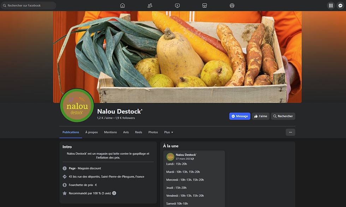Click the address directions icon
The height and width of the screenshot is (207, 346).
[x=64, y=177]
